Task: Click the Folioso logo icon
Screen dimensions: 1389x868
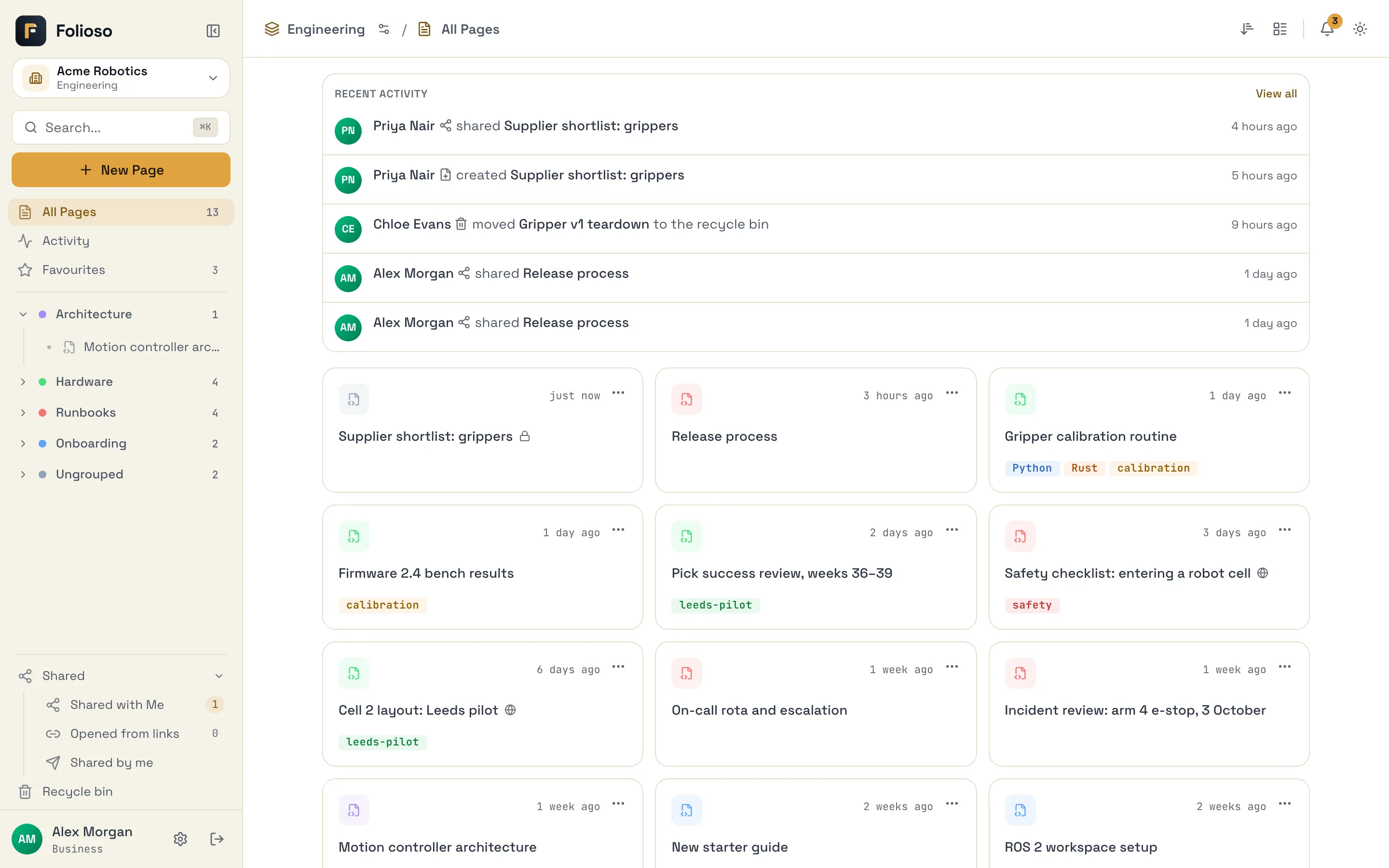Action: pos(31,30)
